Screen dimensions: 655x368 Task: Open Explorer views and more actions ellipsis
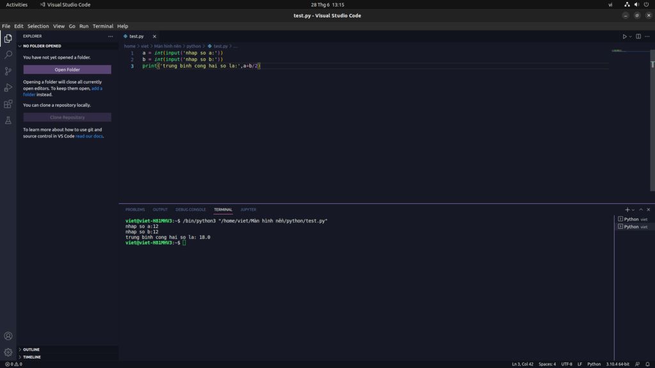(x=110, y=36)
